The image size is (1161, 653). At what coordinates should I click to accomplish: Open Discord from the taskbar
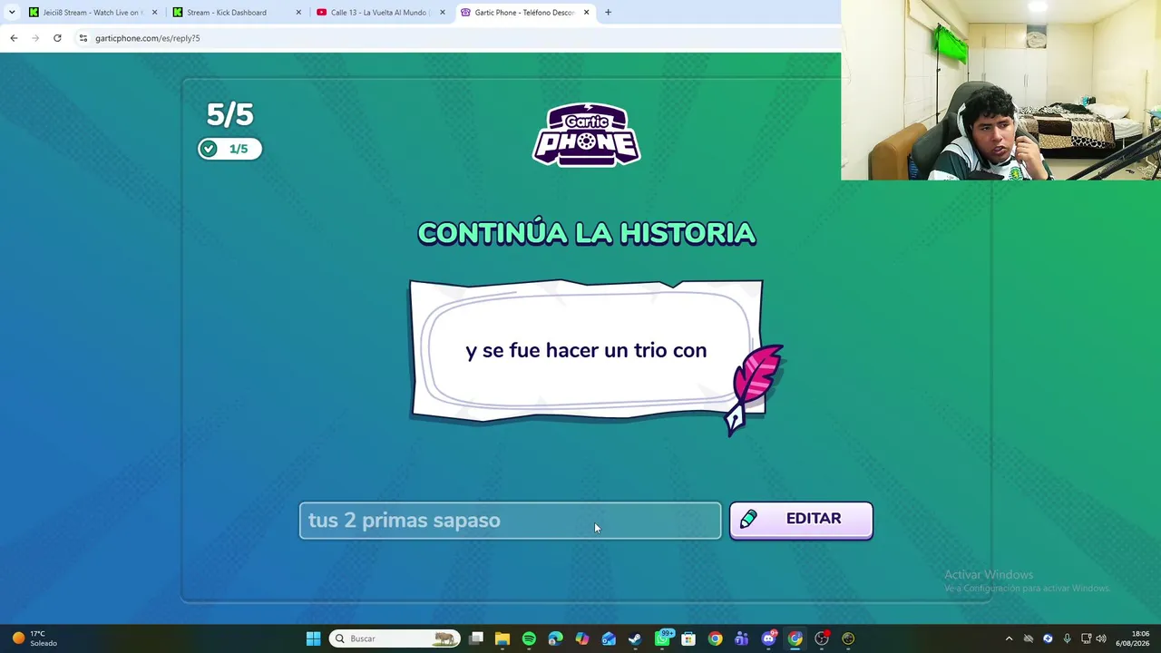[x=769, y=638]
